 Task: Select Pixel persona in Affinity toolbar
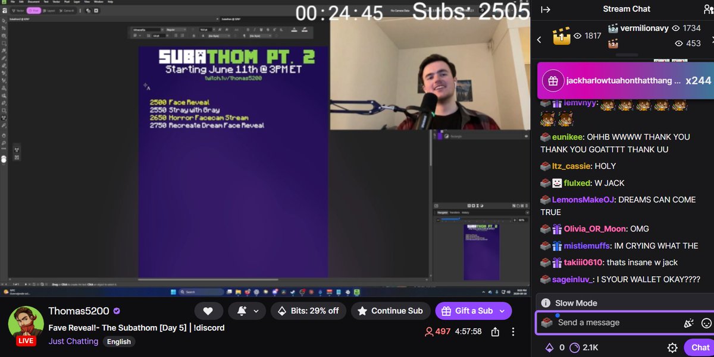point(33,10)
